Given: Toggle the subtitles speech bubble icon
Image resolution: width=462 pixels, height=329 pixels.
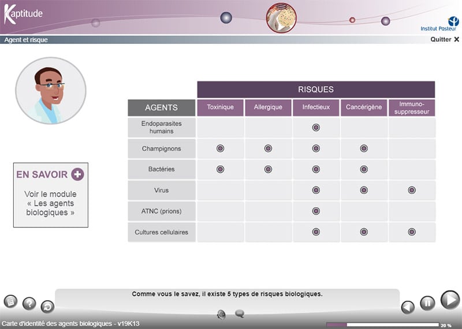Looking at the screenshot, I should [x=240, y=314].
